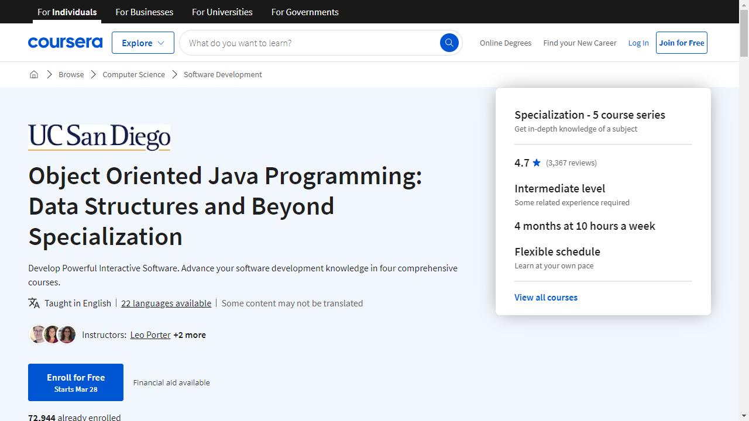
Task: Click 'Intermediate level' text
Action: pyautogui.click(x=560, y=188)
